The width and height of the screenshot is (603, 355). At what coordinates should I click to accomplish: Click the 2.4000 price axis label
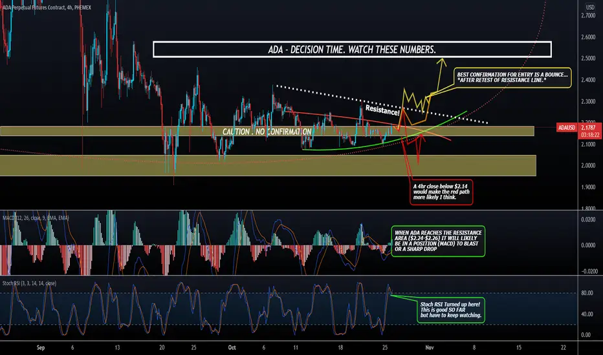pyautogui.click(x=588, y=80)
